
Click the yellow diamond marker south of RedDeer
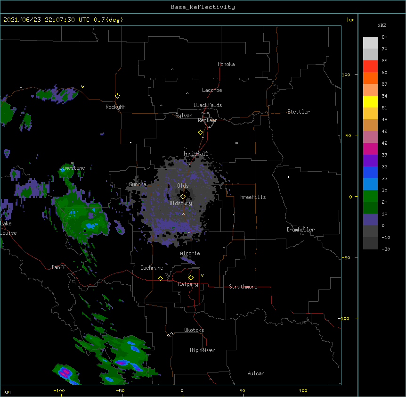(200, 132)
